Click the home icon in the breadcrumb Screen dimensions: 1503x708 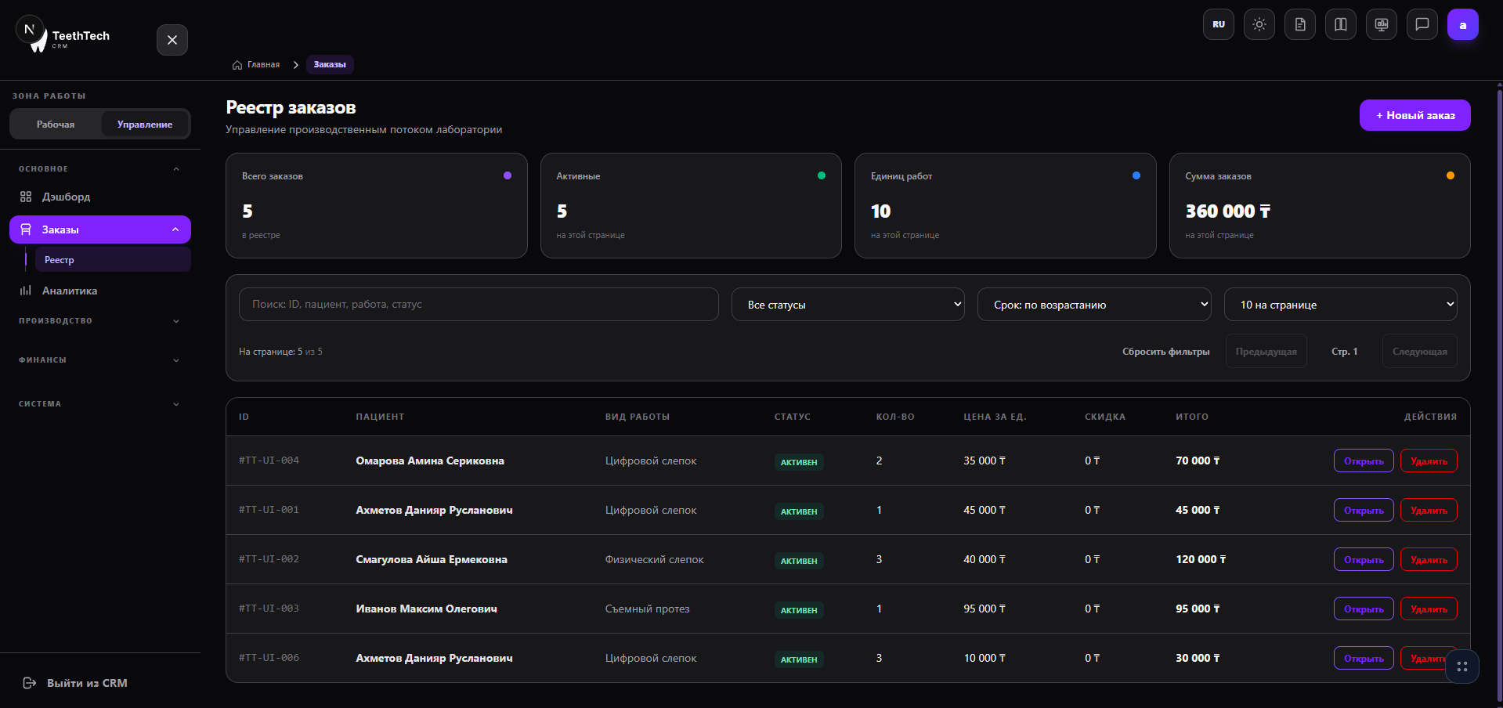[x=237, y=65]
